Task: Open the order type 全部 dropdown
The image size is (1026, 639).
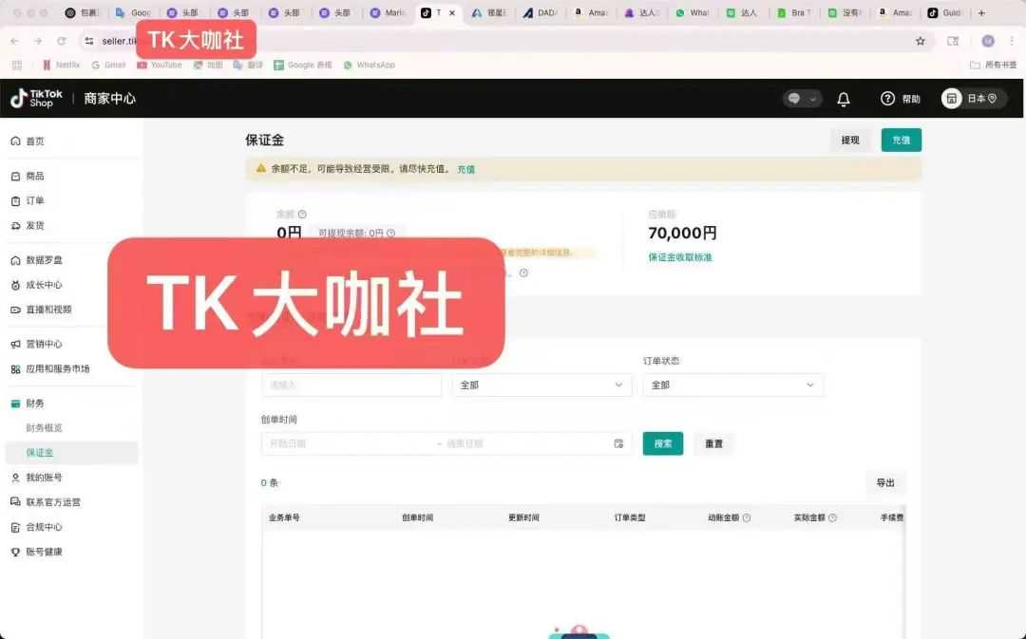Action: (x=541, y=385)
